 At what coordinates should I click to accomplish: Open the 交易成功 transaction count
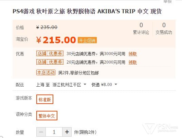coord(164,29)
